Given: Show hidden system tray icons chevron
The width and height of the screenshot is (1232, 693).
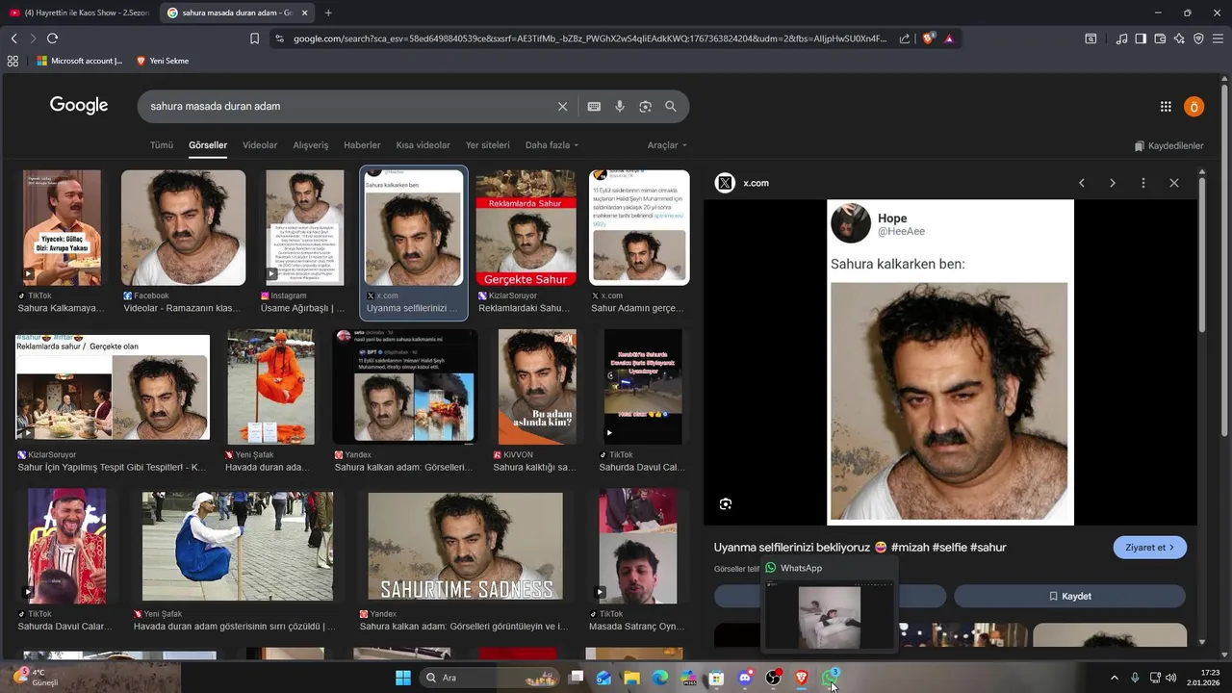Looking at the screenshot, I should coord(1115,678).
